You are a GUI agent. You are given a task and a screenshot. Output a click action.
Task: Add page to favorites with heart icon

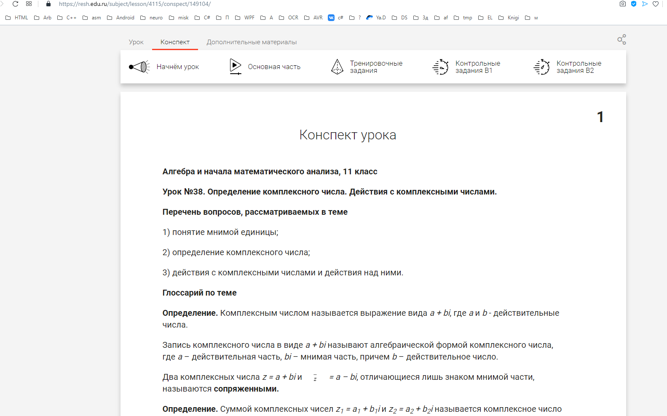click(x=656, y=4)
